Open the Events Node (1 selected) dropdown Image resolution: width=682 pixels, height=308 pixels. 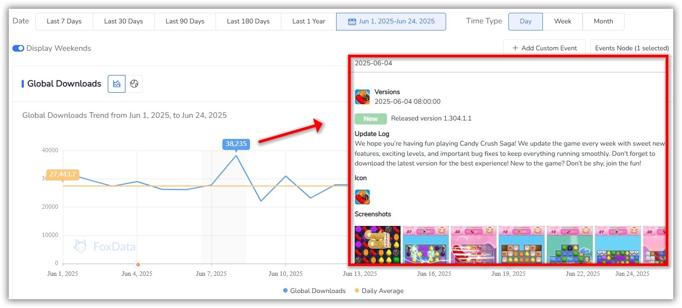(632, 48)
